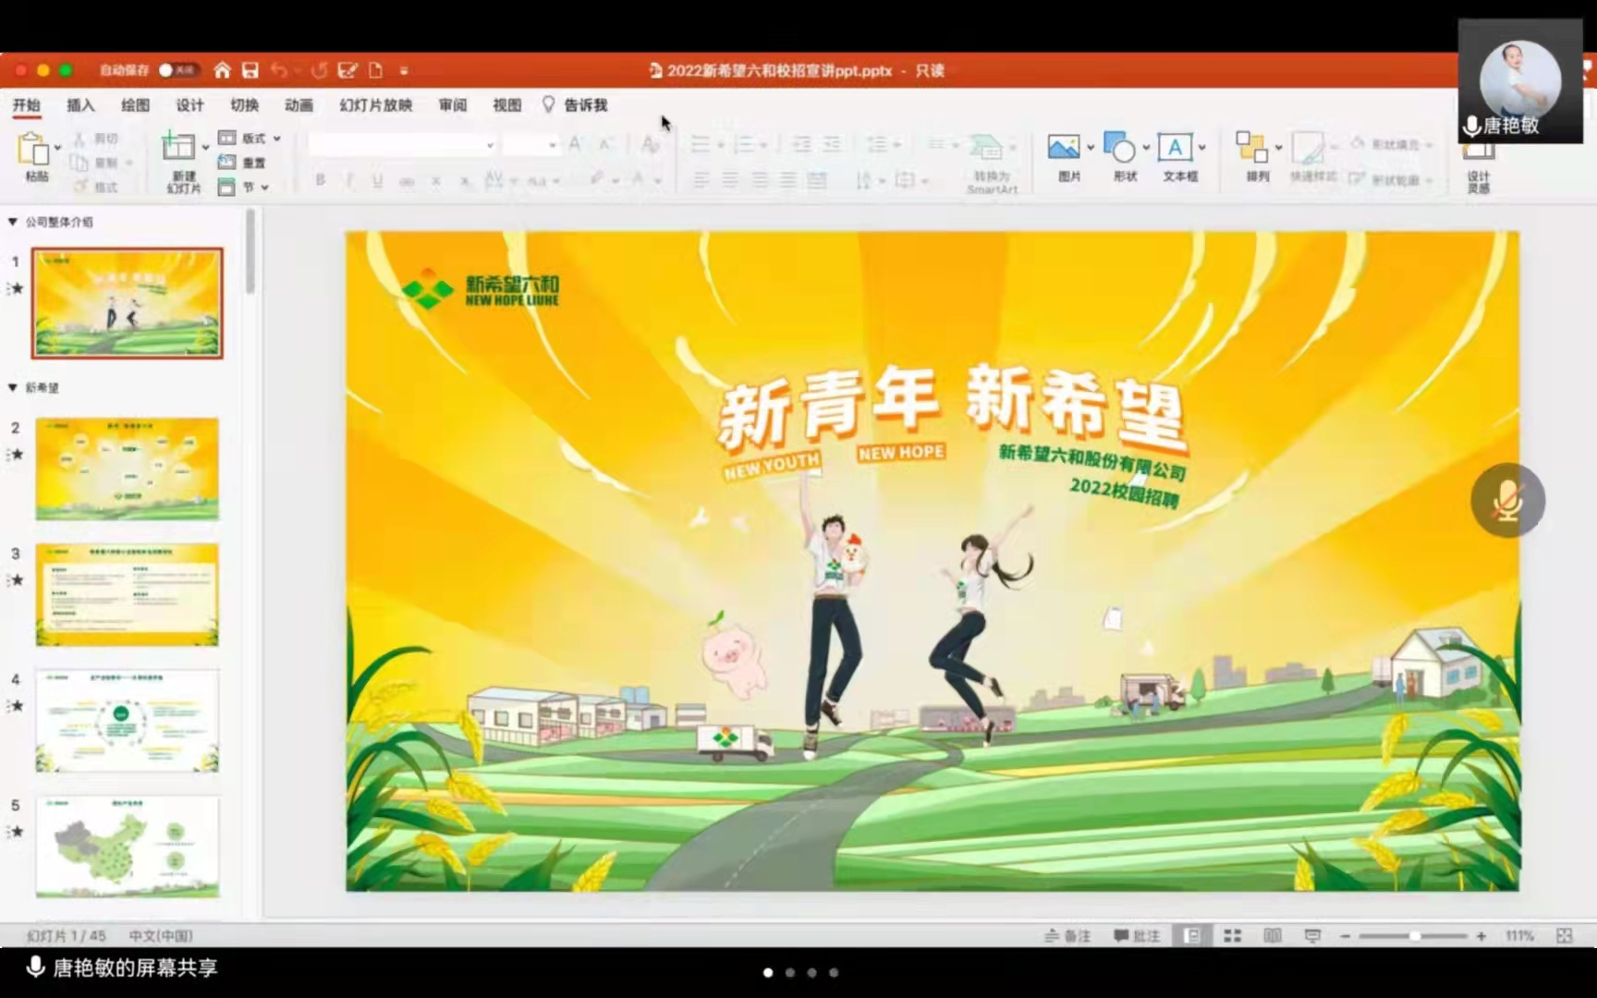The height and width of the screenshot is (998, 1597).
Task: Click the zoom slider handle
Action: click(1414, 936)
